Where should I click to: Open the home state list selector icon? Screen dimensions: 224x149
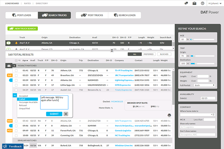213,115
